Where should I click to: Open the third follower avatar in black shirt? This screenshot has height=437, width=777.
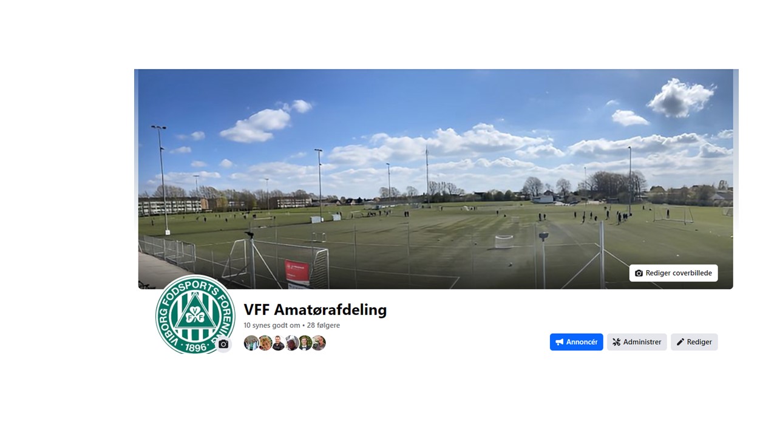pos(278,343)
